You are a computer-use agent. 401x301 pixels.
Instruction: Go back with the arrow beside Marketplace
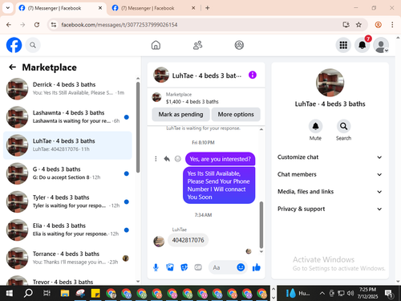pyautogui.click(x=12, y=67)
